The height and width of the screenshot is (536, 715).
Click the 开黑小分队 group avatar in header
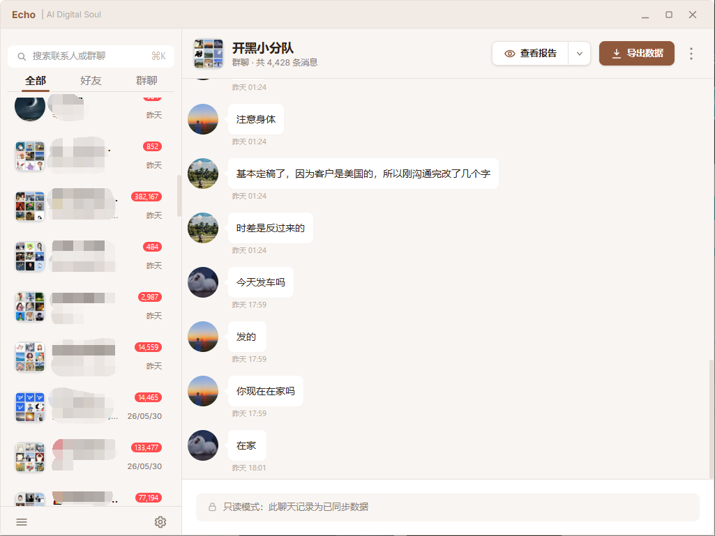click(x=209, y=54)
